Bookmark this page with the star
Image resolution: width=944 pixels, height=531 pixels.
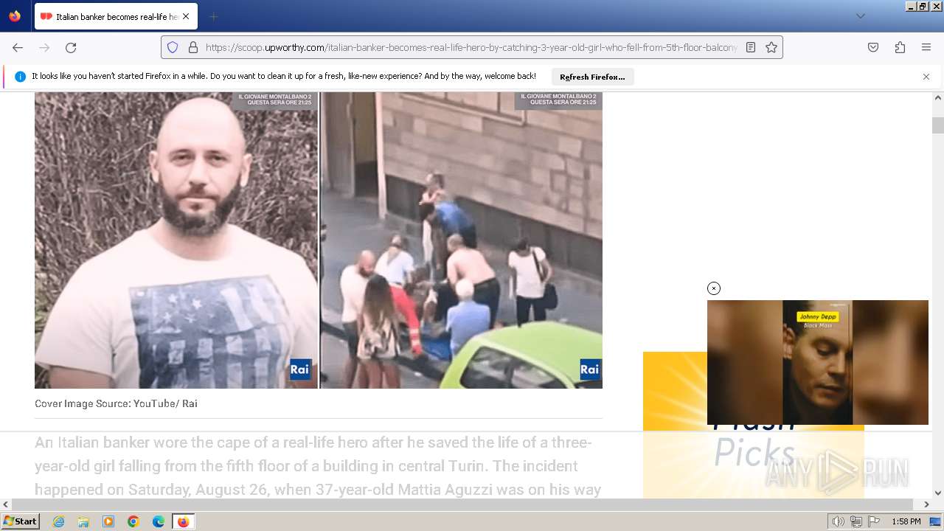771,47
